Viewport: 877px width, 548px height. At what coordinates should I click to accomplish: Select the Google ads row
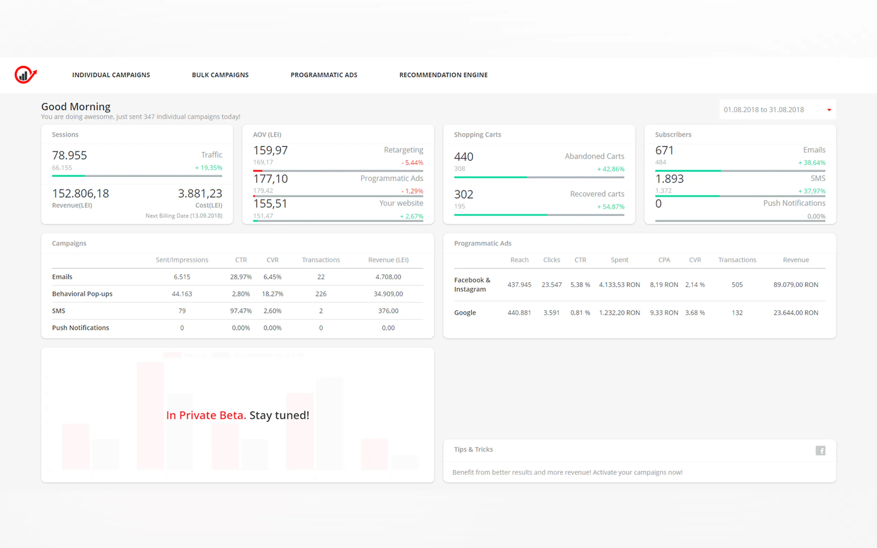point(465,313)
